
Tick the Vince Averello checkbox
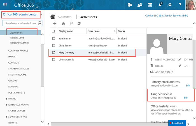click(54, 60)
